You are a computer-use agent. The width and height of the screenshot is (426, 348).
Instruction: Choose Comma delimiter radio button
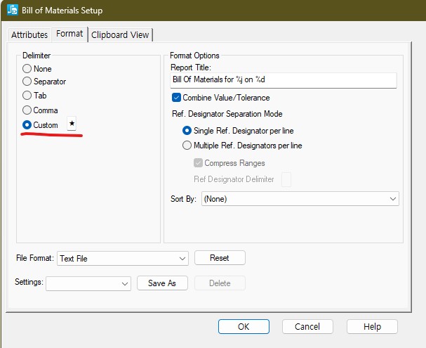coord(27,110)
